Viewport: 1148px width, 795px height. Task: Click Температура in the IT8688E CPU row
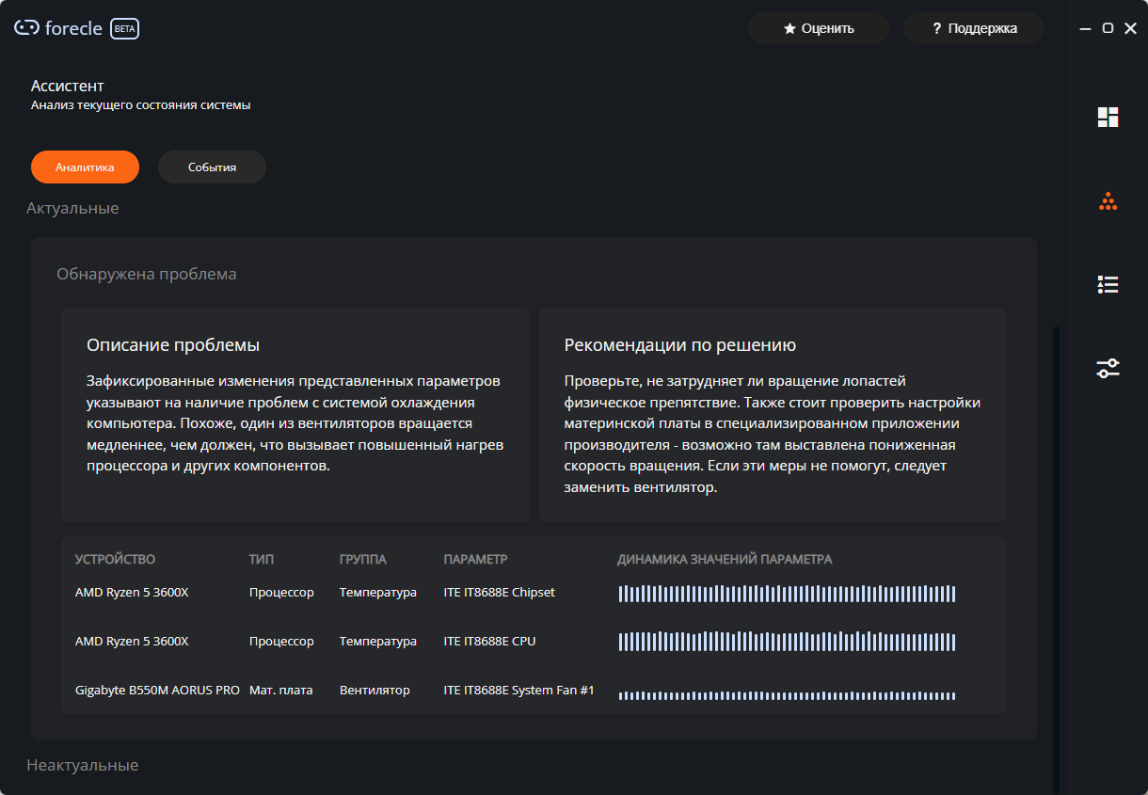pyautogui.click(x=378, y=642)
